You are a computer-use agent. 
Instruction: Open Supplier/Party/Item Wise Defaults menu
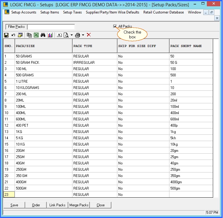(x=113, y=12)
